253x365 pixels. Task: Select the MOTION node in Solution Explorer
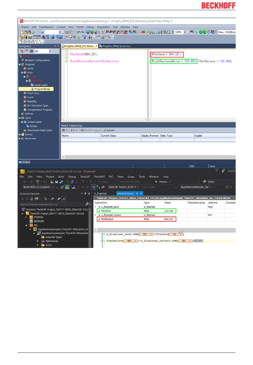click(x=39, y=221)
